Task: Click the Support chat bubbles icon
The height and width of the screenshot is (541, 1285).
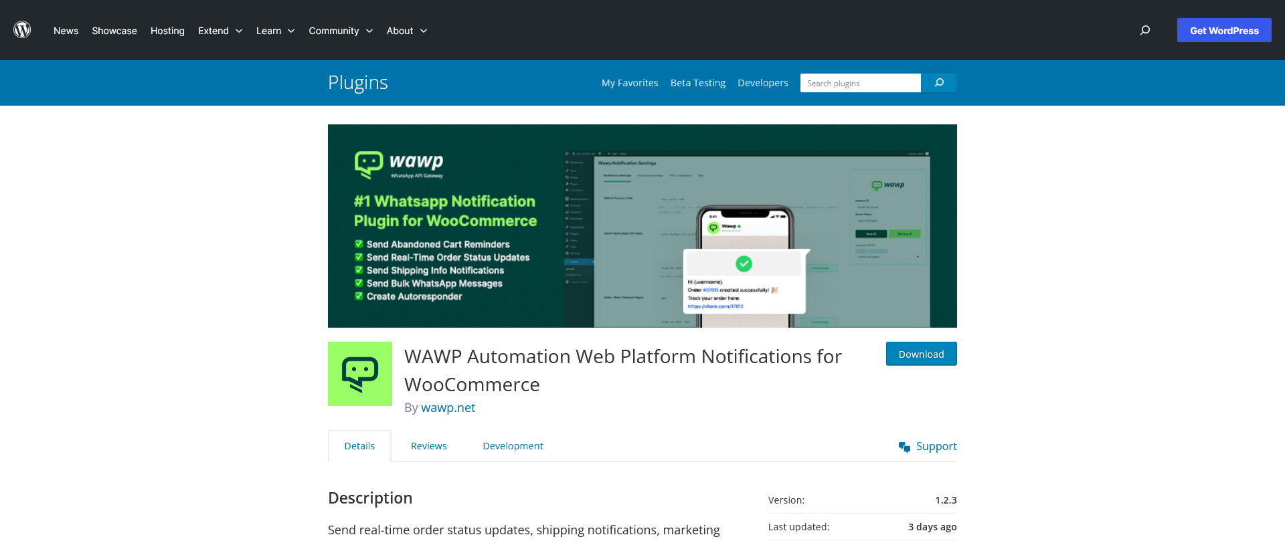Action: [x=904, y=447]
